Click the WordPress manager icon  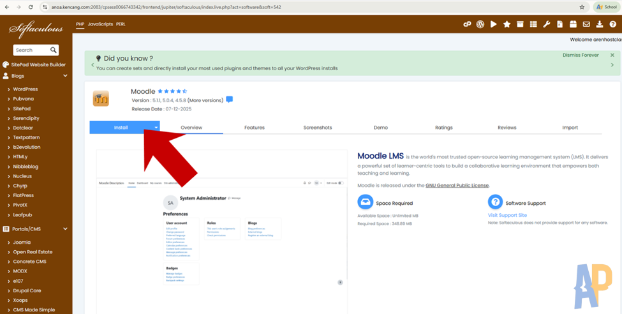point(480,24)
